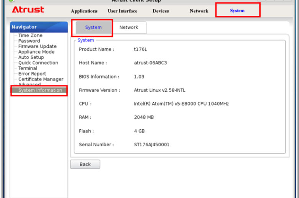Select Advanced in the Navigator
299x198 pixels.
[x=30, y=84]
